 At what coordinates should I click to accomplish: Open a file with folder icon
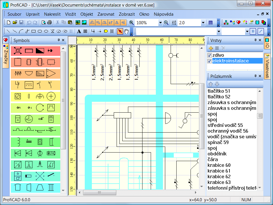(15, 23)
